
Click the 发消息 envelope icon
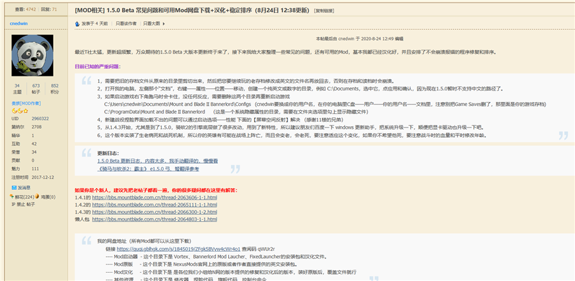click(x=14, y=188)
